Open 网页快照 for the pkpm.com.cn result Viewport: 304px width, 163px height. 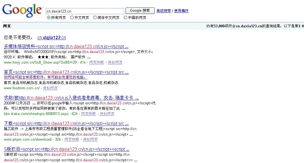click(72, 139)
